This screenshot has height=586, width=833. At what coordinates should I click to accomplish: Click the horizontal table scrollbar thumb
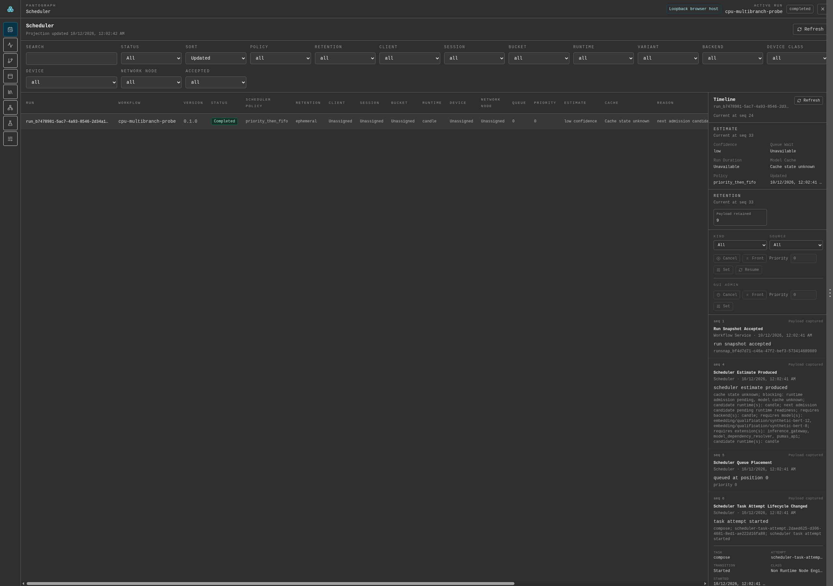pyautogui.click(x=270, y=583)
